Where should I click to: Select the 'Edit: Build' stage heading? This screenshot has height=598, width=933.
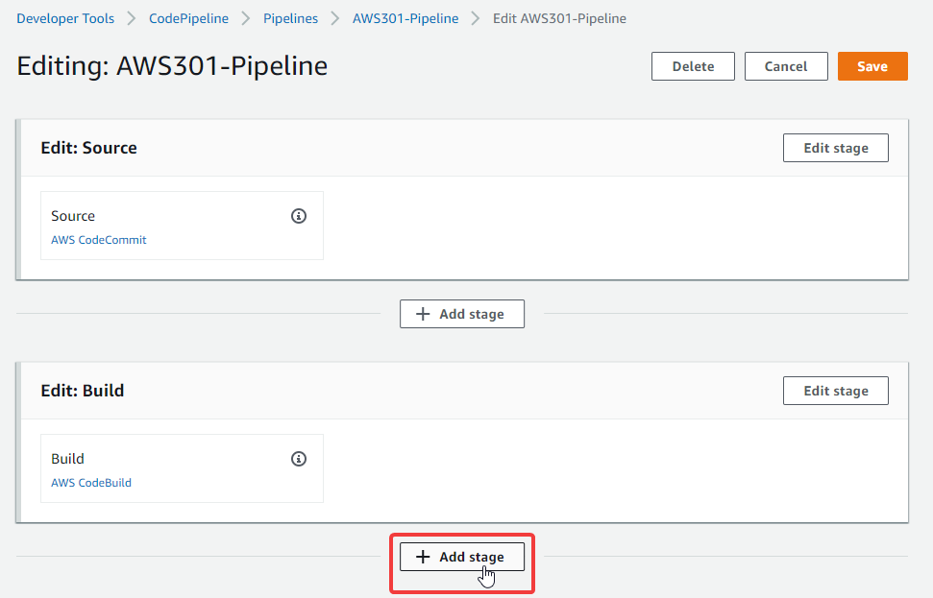82,391
